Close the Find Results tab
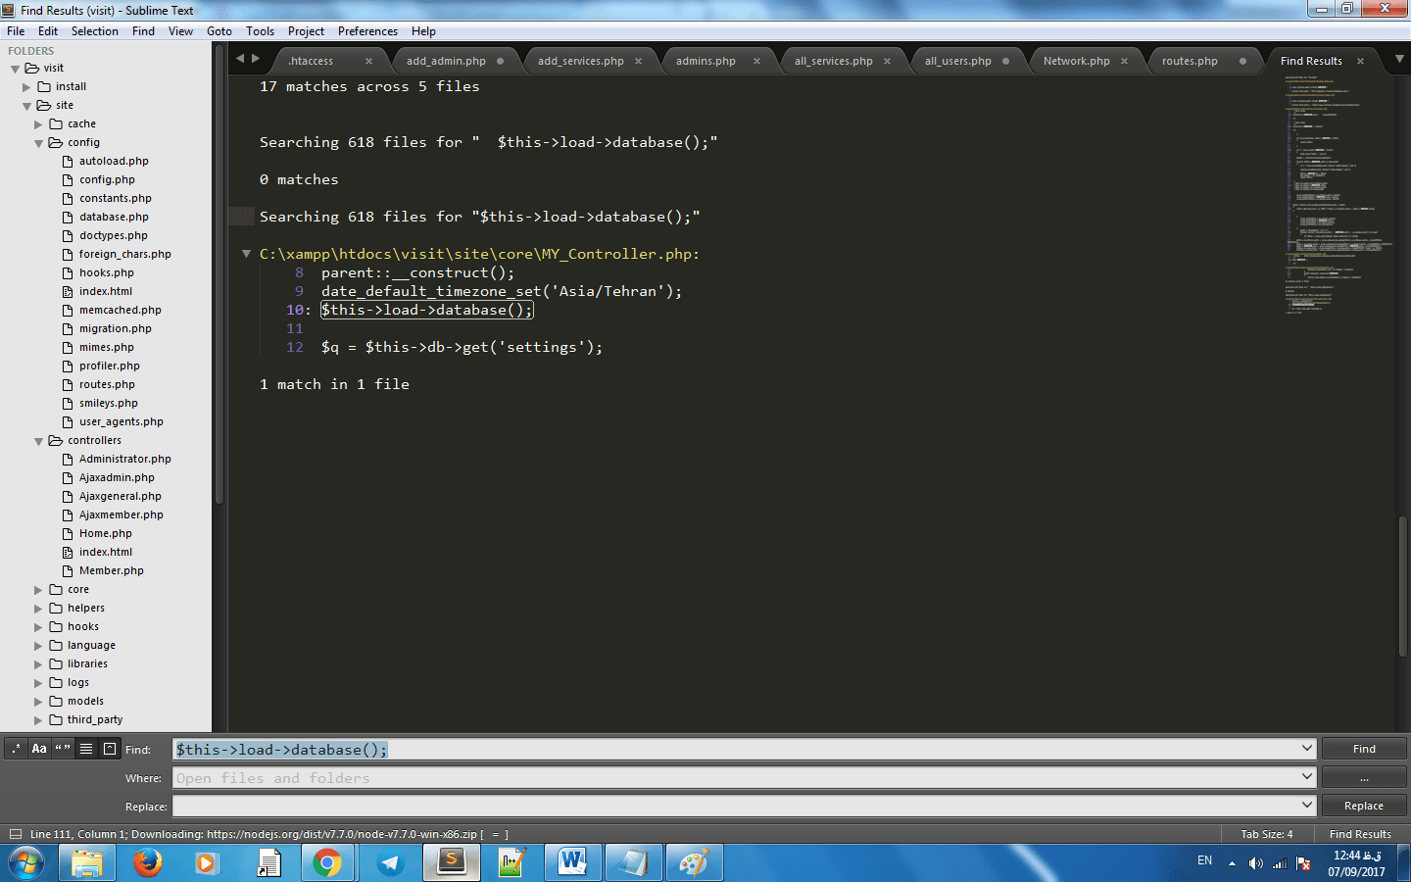Screen dimensions: 1411x882 [x=1360, y=61]
